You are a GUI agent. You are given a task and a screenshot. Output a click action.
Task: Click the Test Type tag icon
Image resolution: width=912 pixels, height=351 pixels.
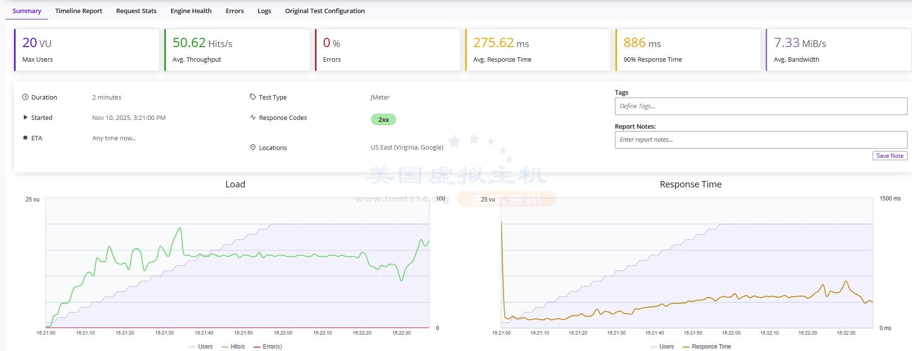pyautogui.click(x=253, y=97)
